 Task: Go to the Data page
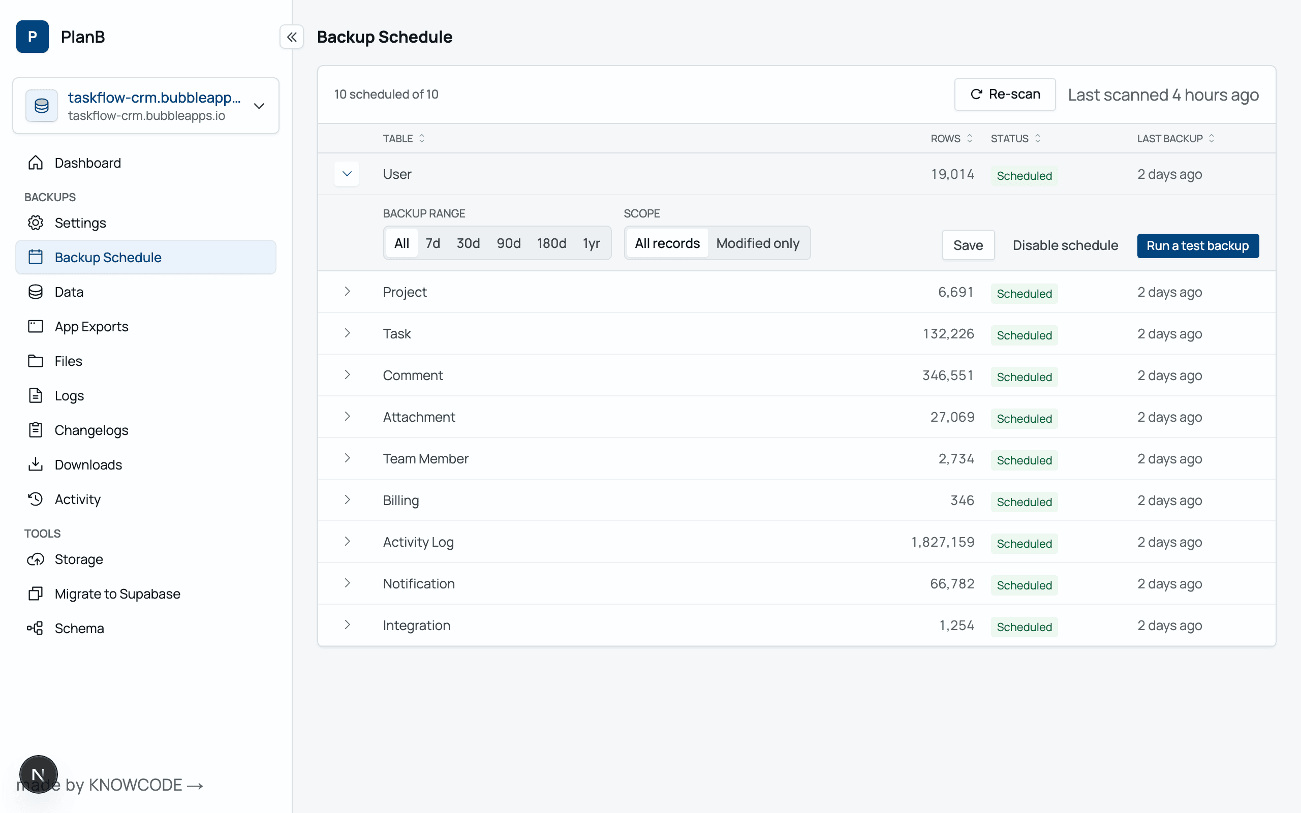146,292
